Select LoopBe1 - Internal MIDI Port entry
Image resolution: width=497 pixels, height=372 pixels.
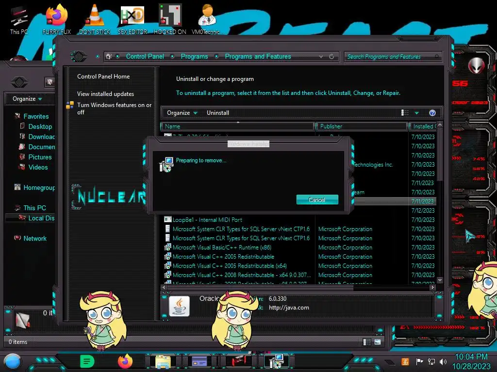coord(207,219)
